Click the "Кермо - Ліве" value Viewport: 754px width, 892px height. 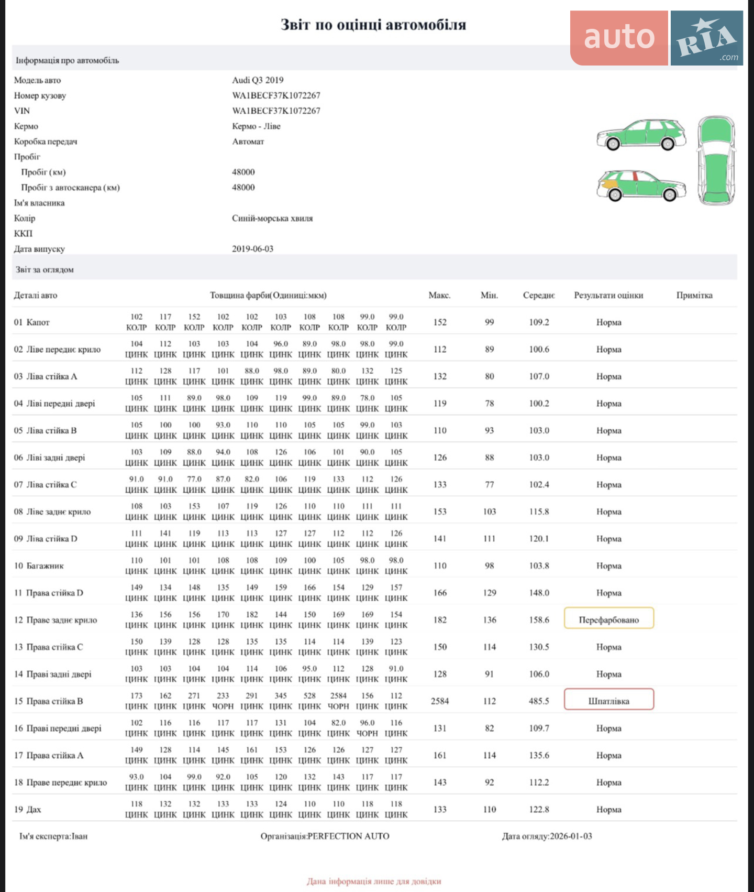pos(256,126)
